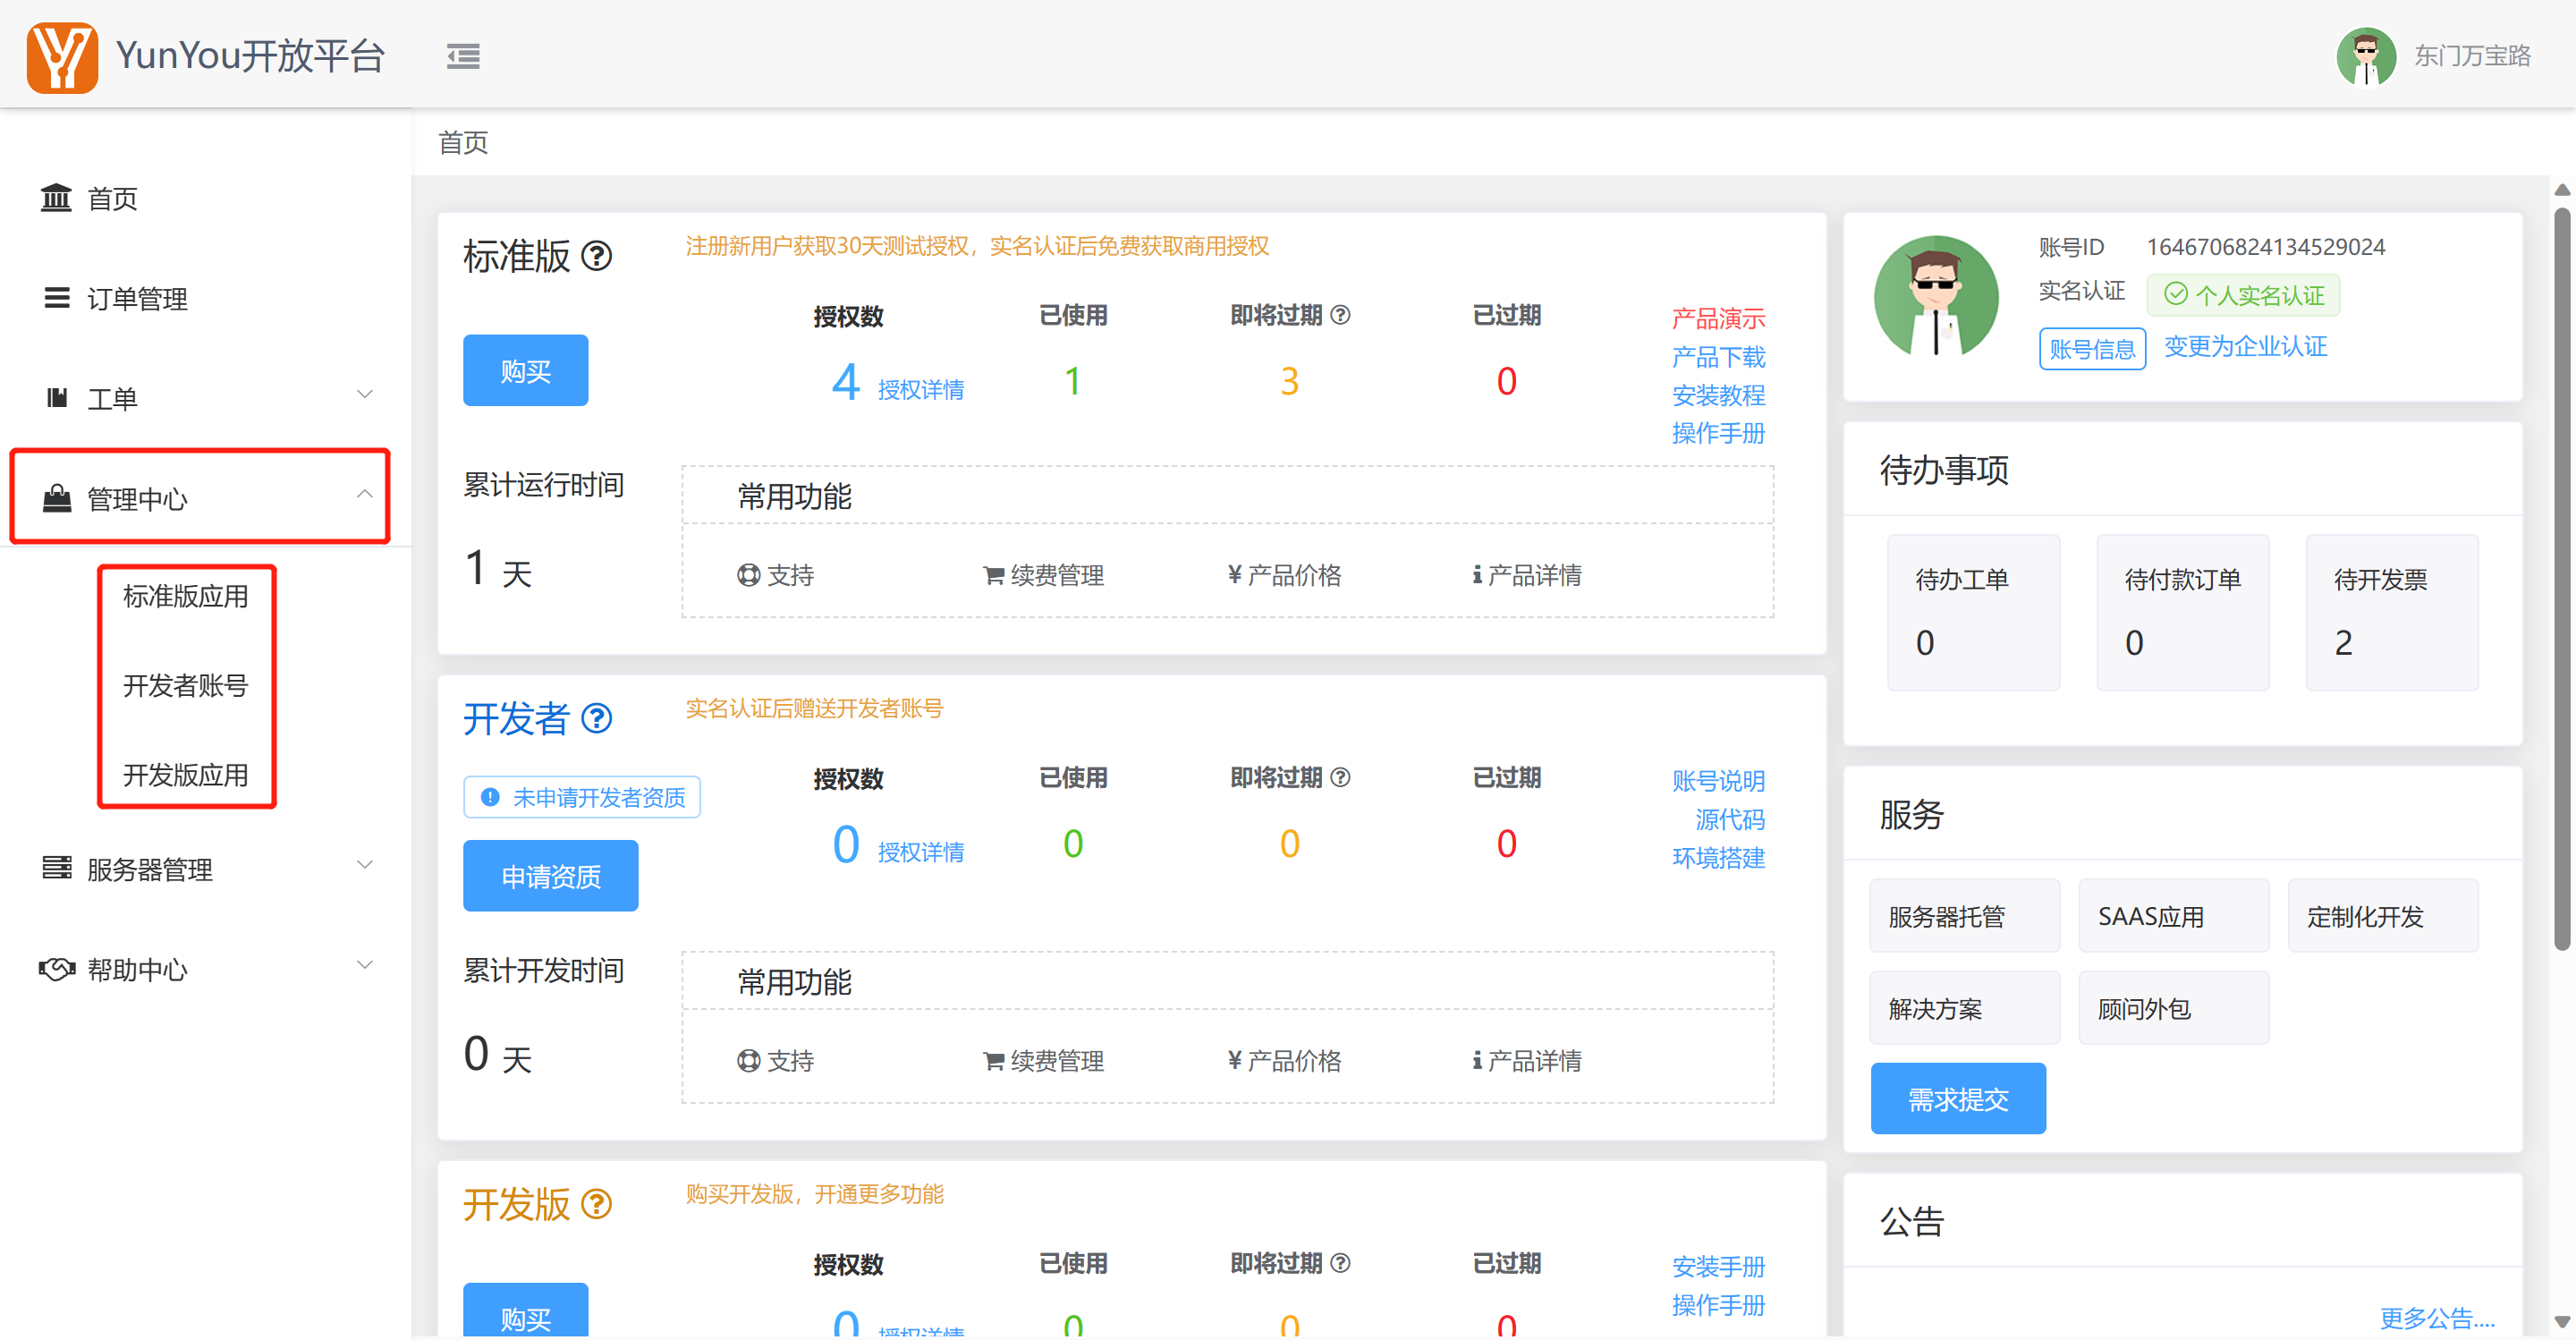Click the page vertical scrollbar thumb
Image resolution: width=2576 pixels, height=1340 pixels.
[2562, 578]
